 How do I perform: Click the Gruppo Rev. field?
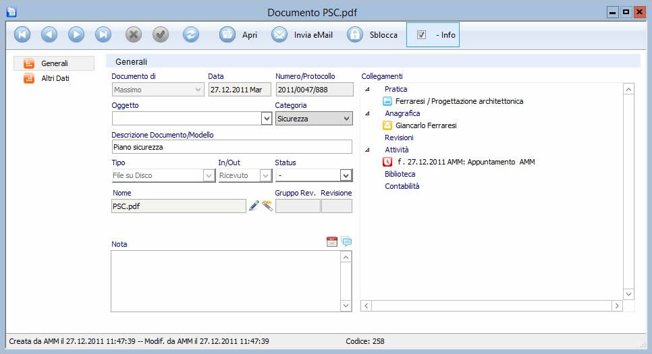[298, 206]
